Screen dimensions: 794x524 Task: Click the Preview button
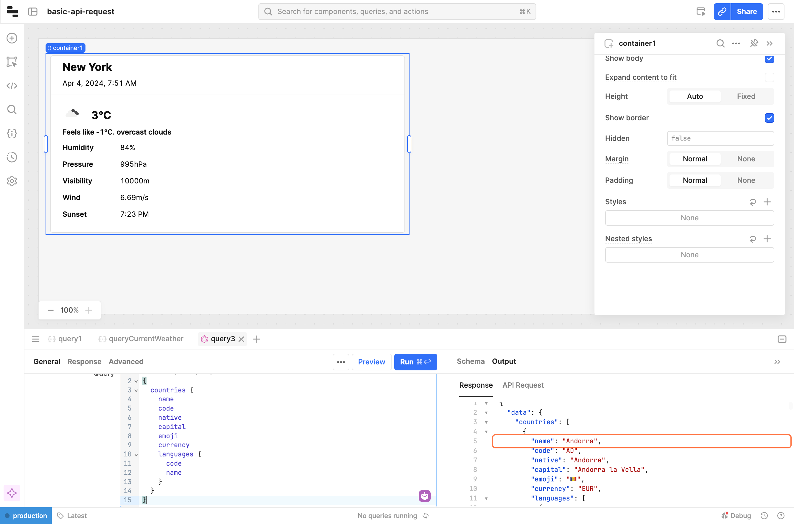click(371, 362)
